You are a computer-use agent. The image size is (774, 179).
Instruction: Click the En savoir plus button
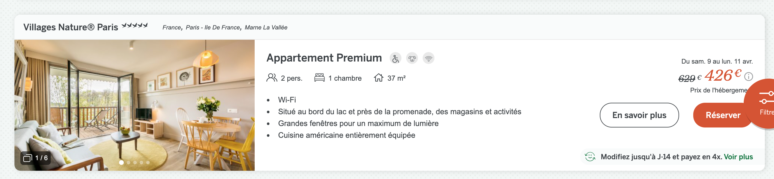(x=639, y=115)
